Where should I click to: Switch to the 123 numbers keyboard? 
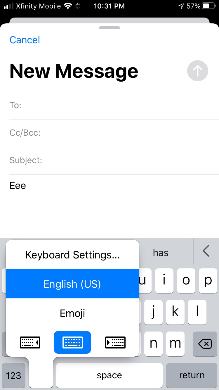[x=13, y=375]
